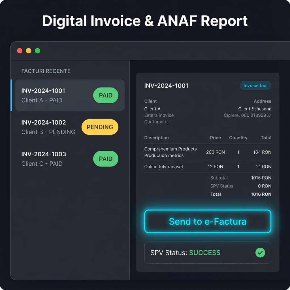Click the green traffic-light window icon
The image size is (290, 290).
tap(37, 50)
